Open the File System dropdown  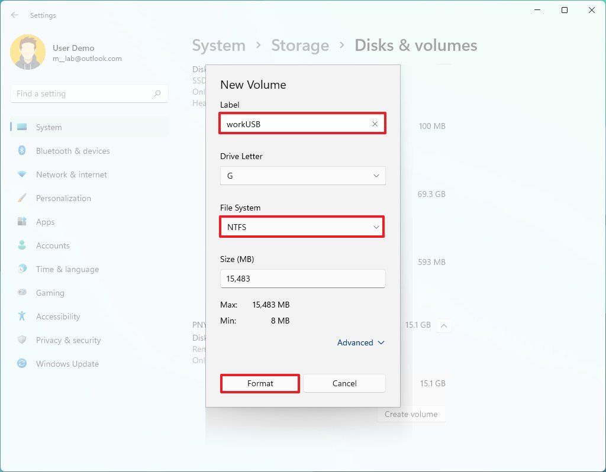(302, 227)
